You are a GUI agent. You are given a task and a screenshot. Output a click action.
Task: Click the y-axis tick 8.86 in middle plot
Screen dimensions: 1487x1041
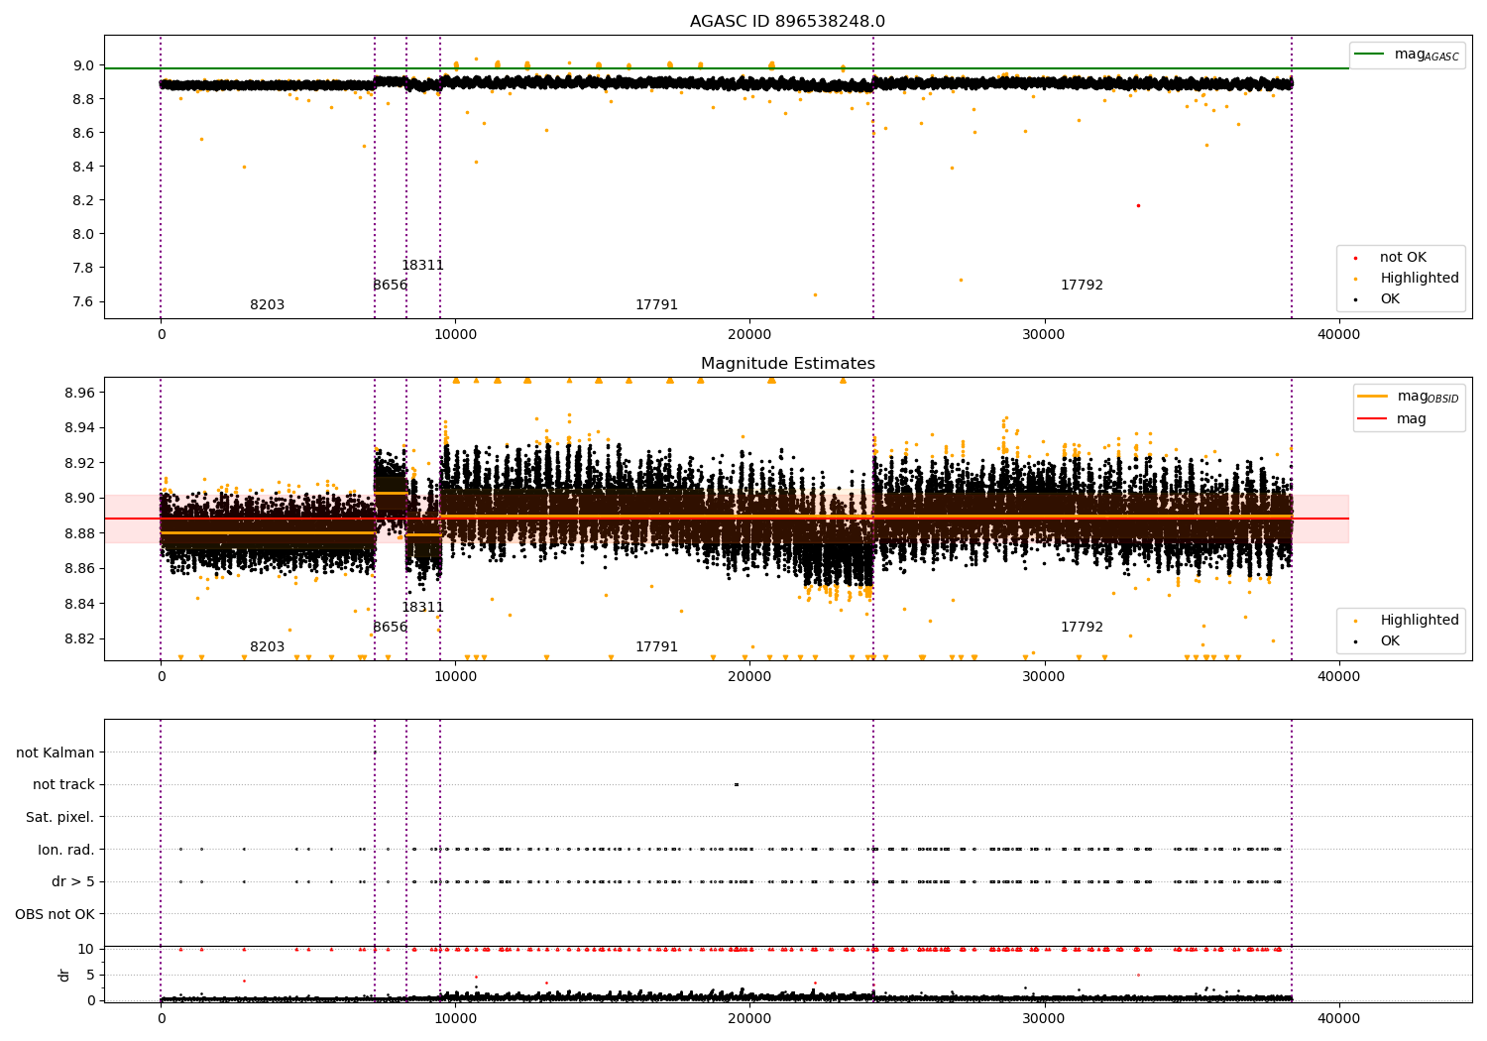(80, 568)
